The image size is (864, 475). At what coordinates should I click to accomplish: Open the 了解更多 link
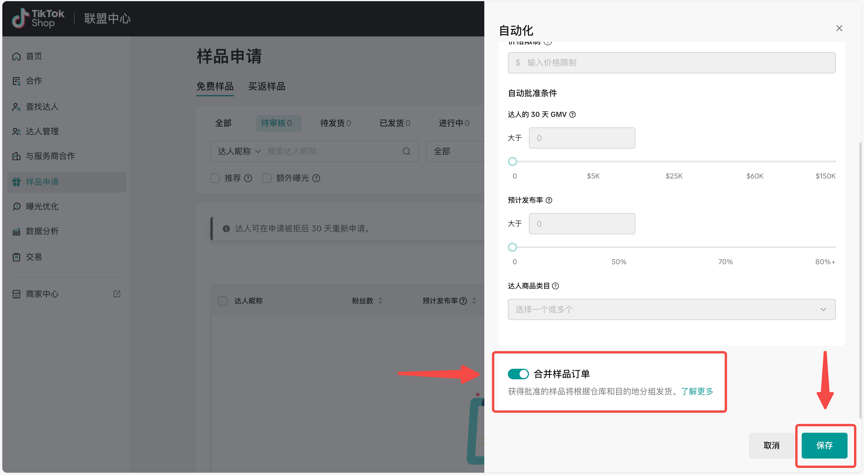[697, 391]
